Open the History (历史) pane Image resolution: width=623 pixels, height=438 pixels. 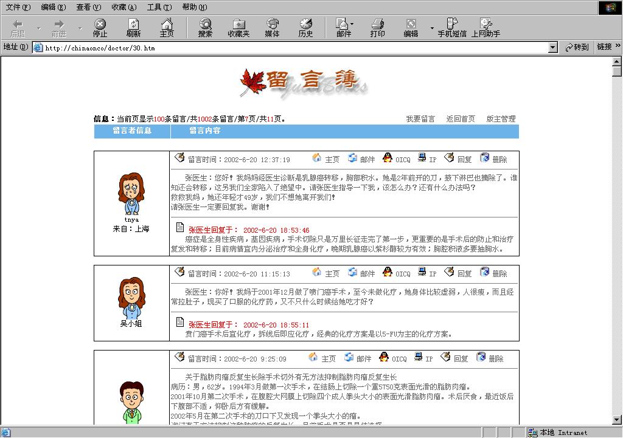tap(305, 28)
